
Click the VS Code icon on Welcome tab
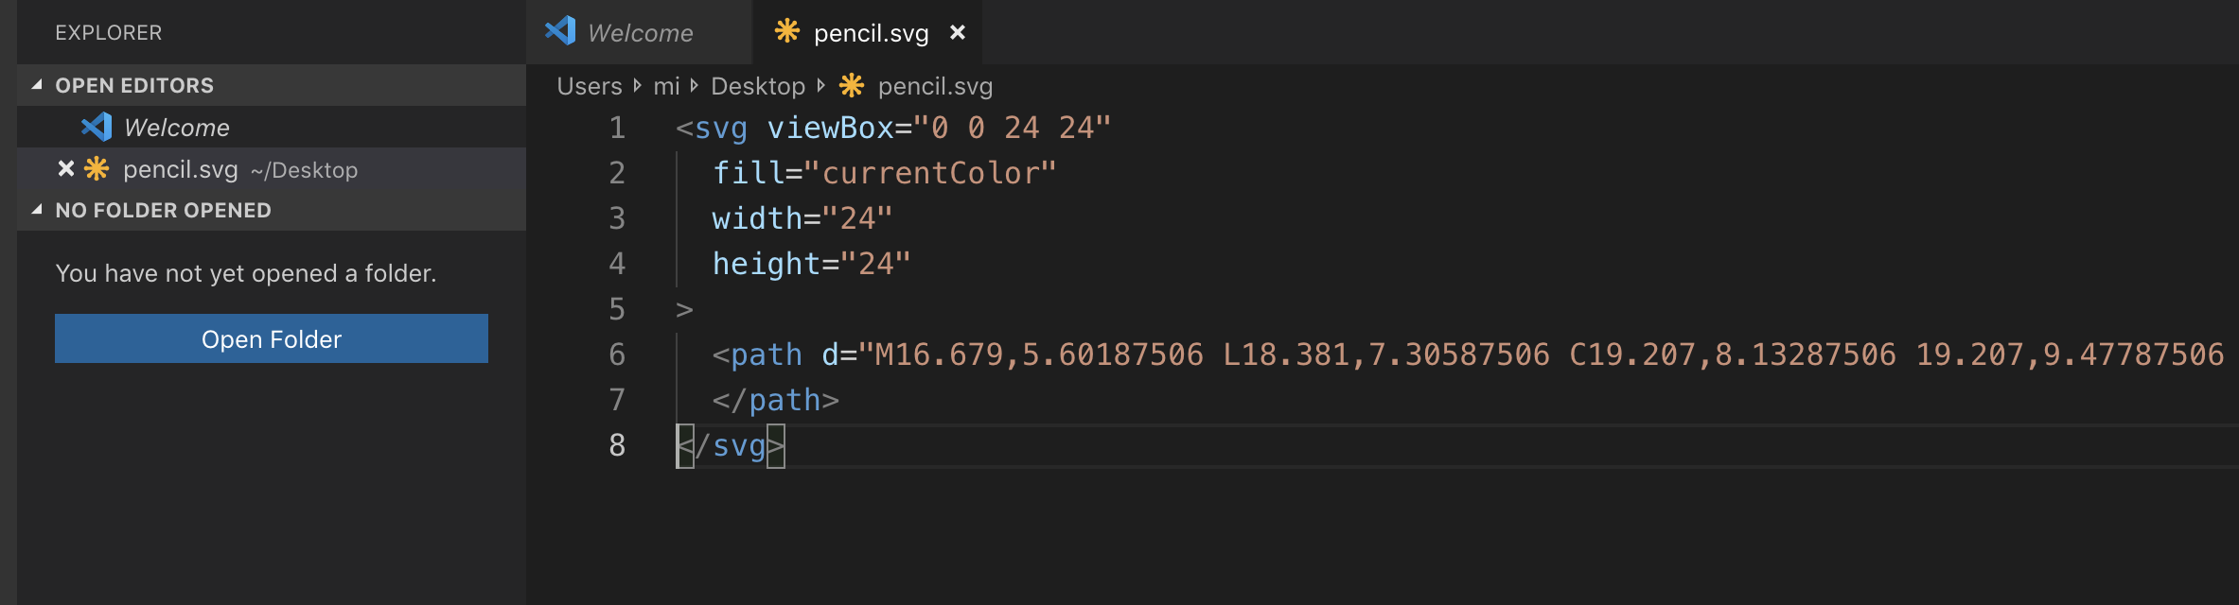coord(560,31)
